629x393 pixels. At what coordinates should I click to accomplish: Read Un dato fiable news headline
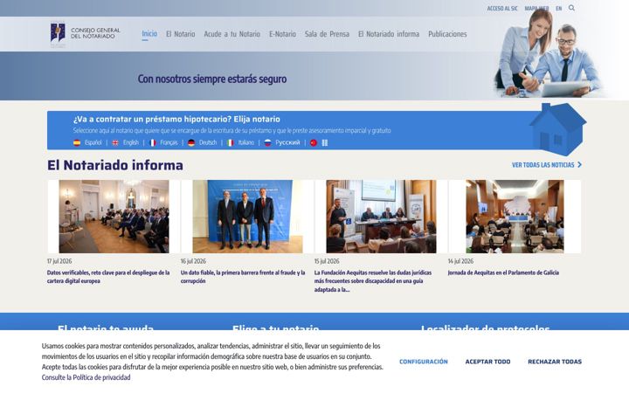243,277
